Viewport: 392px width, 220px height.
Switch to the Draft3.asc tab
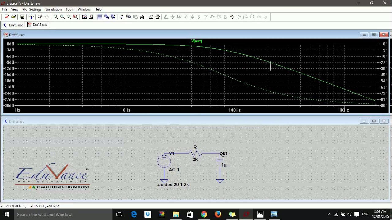click(13, 25)
